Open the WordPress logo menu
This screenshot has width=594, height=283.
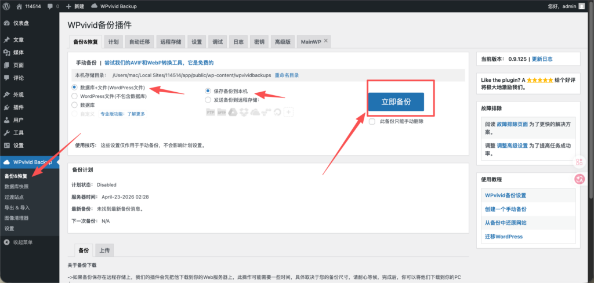[6, 6]
